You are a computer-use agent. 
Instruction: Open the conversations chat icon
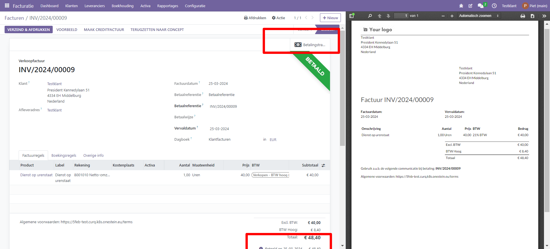[480, 6]
